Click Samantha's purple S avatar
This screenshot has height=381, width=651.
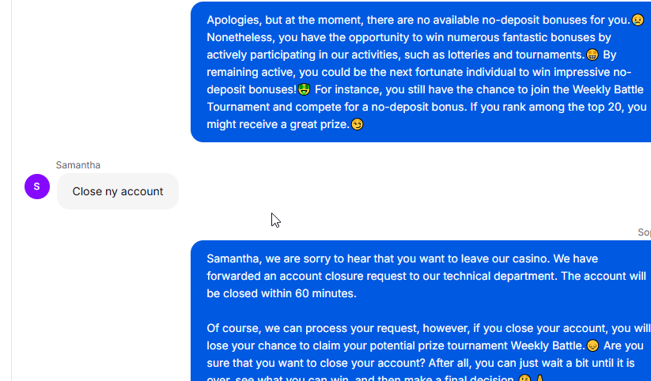37,187
